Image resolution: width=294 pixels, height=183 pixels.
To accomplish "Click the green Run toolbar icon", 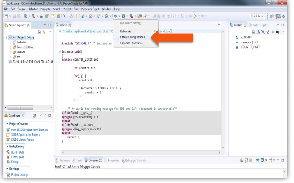I will point(123,16).
